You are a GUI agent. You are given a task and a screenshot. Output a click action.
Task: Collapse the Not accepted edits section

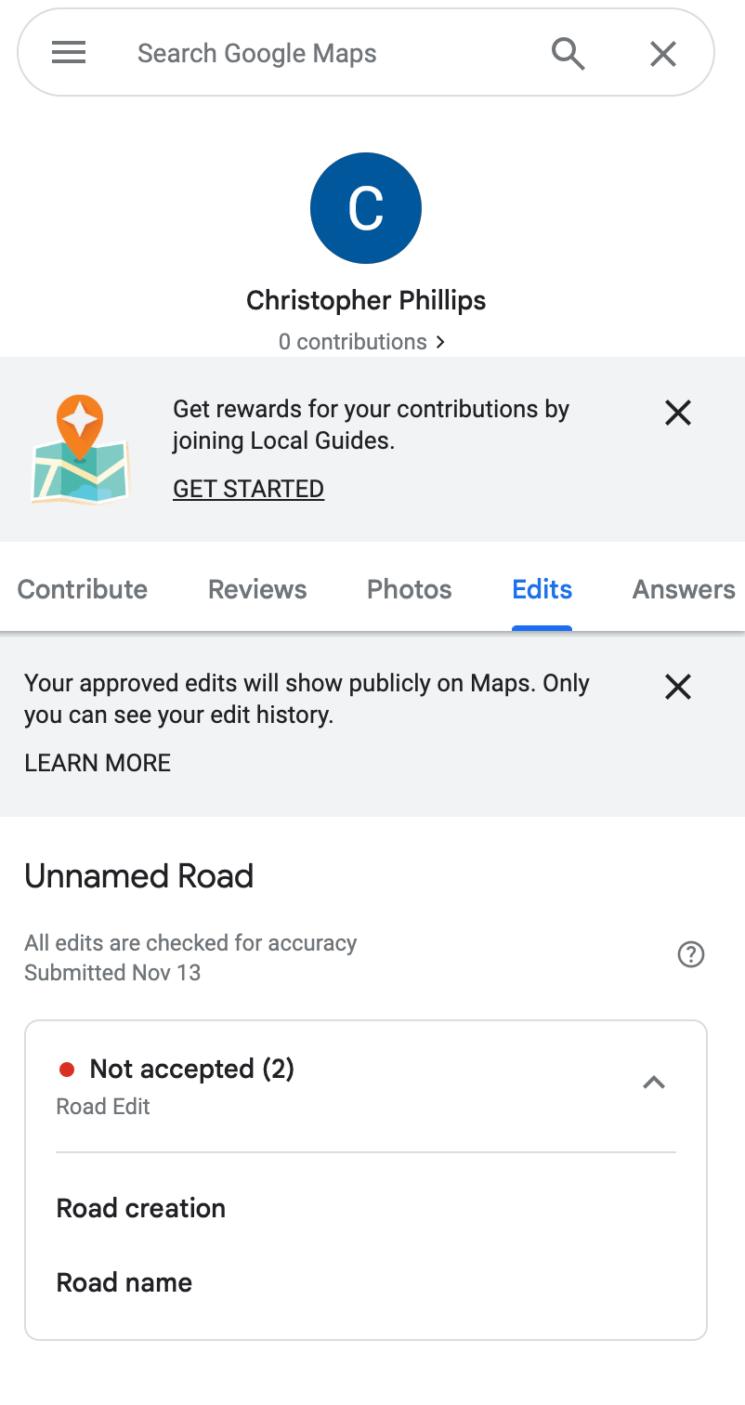coord(654,1083)
